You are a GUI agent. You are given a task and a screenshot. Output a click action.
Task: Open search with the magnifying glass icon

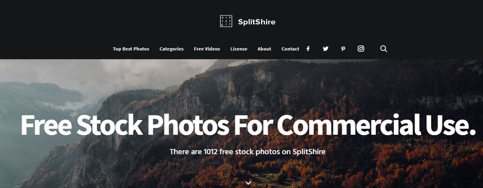click(x=384, y=48)
